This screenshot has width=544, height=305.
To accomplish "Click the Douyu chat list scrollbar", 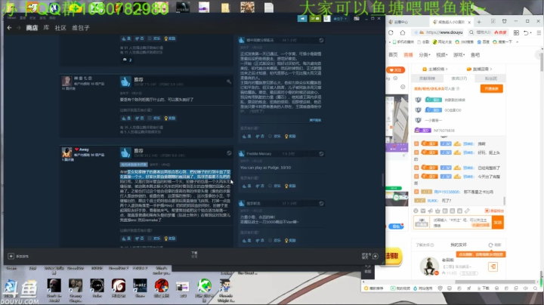I will click(505, 201).
